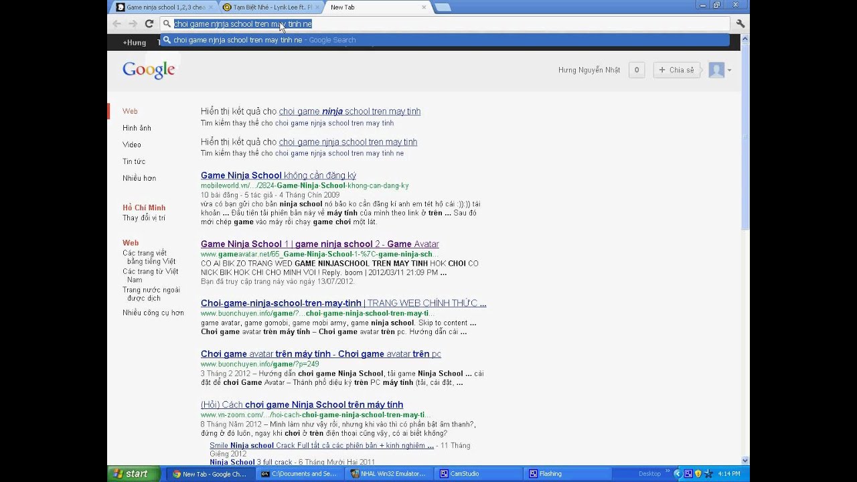Open Choi-game-ninja-school-tren-may-tinh TRANG WEB CHÍNH THỨC result
The width and height of the screenshot is (857, 482).
[x=343, y=303]
